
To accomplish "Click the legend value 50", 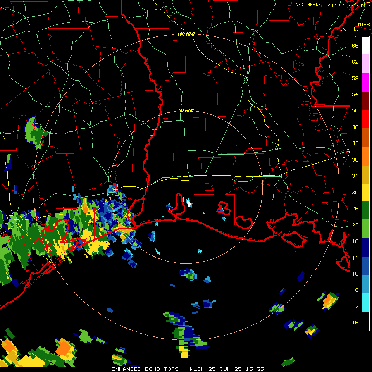I will click(355, 111).
